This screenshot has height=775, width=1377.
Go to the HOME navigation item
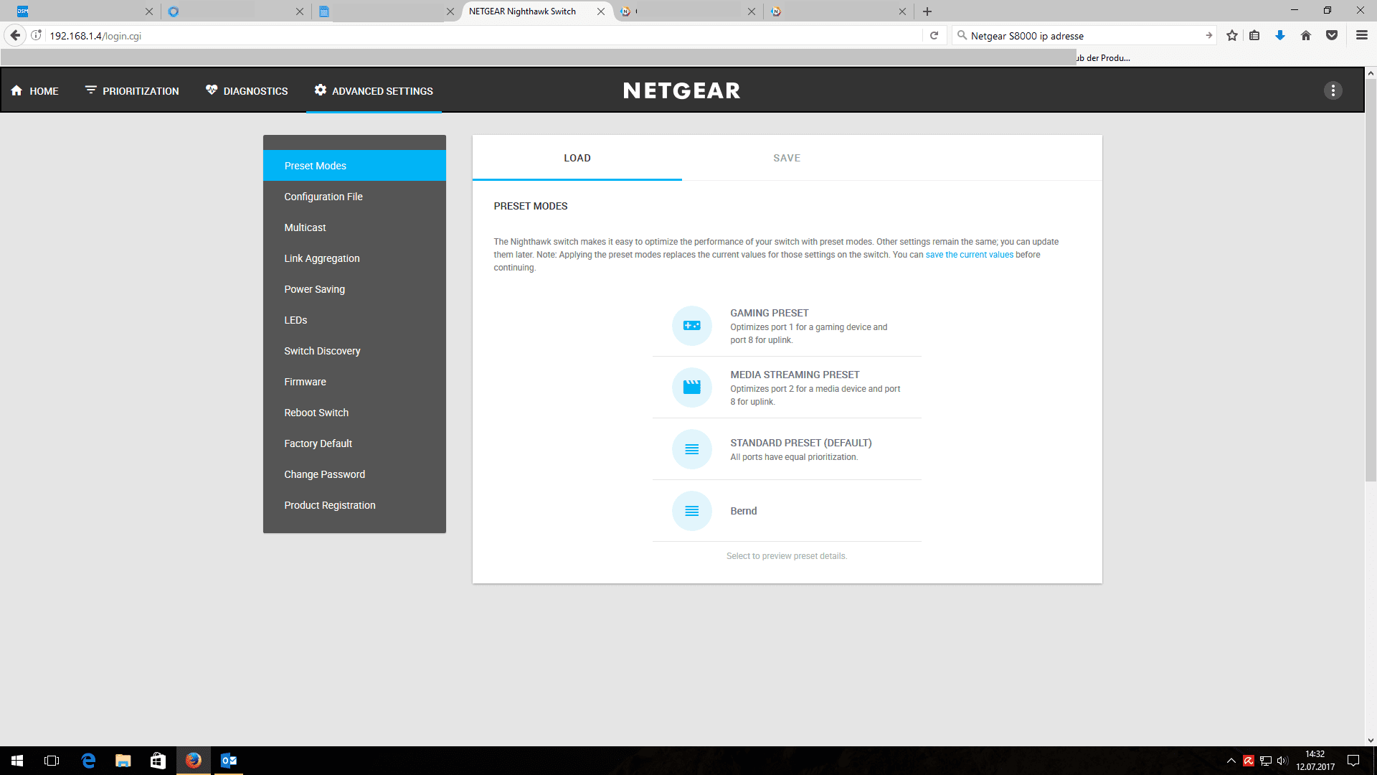34,91
